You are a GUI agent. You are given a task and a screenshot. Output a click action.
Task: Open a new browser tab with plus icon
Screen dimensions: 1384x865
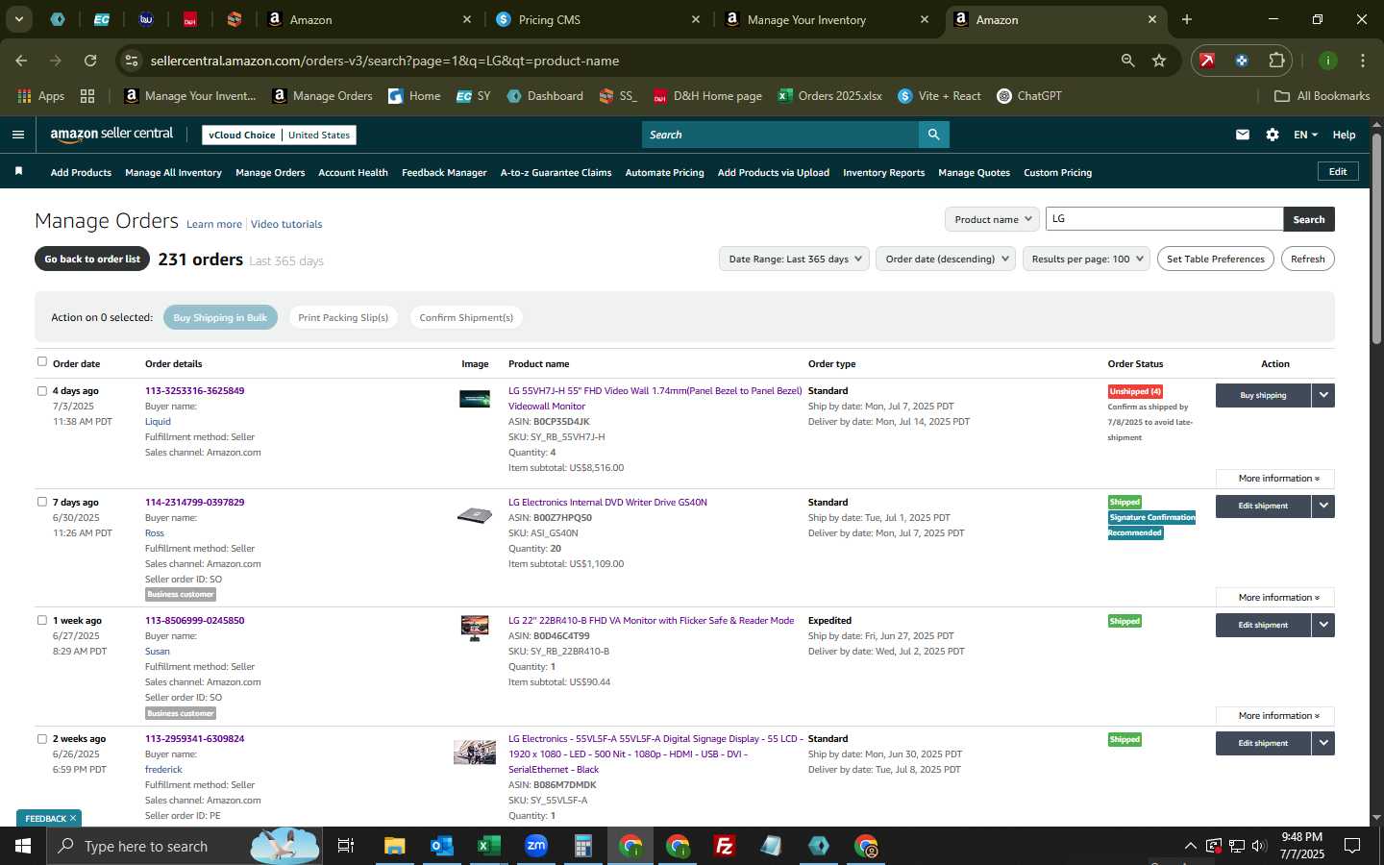point(1187,19)
